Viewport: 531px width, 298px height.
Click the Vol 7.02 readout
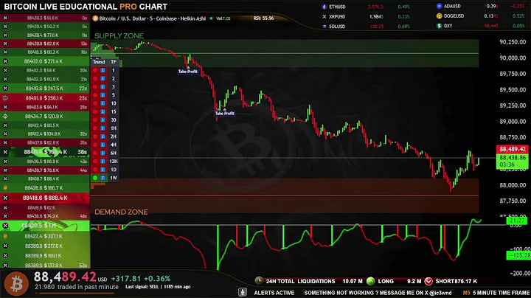223,18
